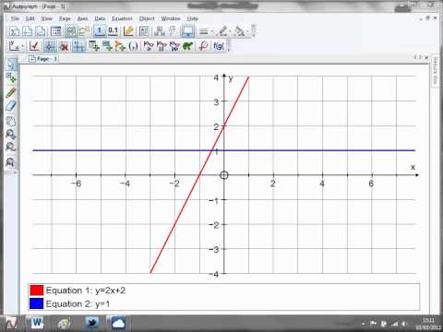Screen dimensions: 443x332
Task: Select the second magnifier tool in the left toolbar
Action: [11, 147]
